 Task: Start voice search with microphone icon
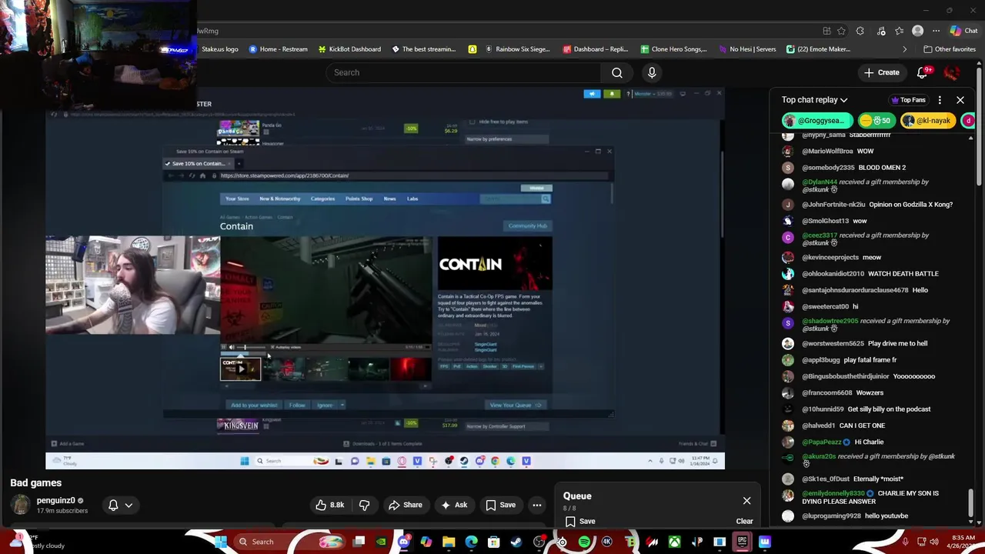(x=652, y=72)
